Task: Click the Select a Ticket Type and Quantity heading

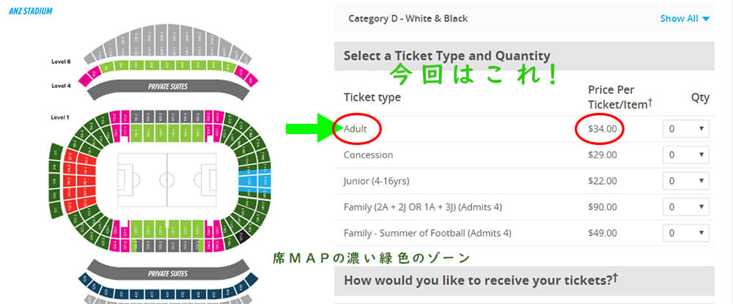Action: click(x=446, y=56)
